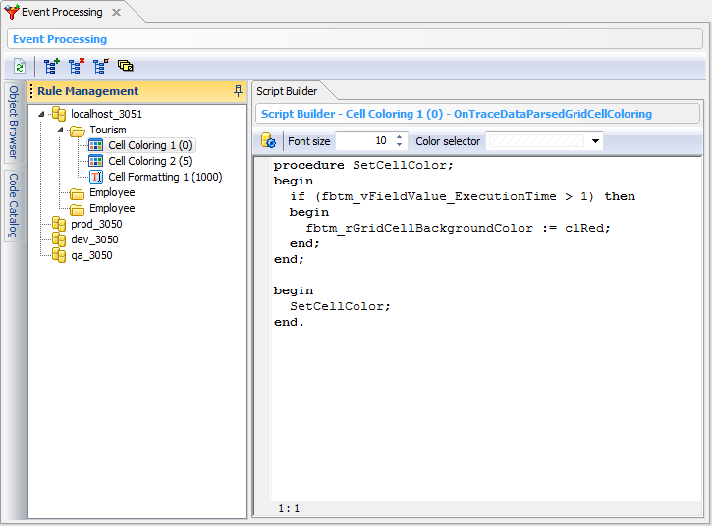Click the Script Builder header title
Image resolution: width=712 pixels, height=526 pixels.
[457, 114]
